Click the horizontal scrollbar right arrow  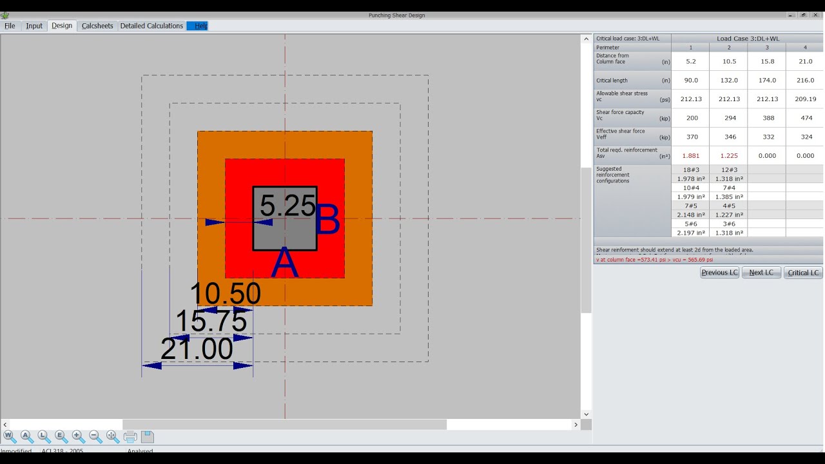[x=576, y=425]
